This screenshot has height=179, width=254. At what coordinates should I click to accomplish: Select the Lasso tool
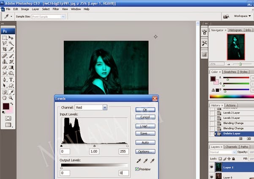click(4, 43)
